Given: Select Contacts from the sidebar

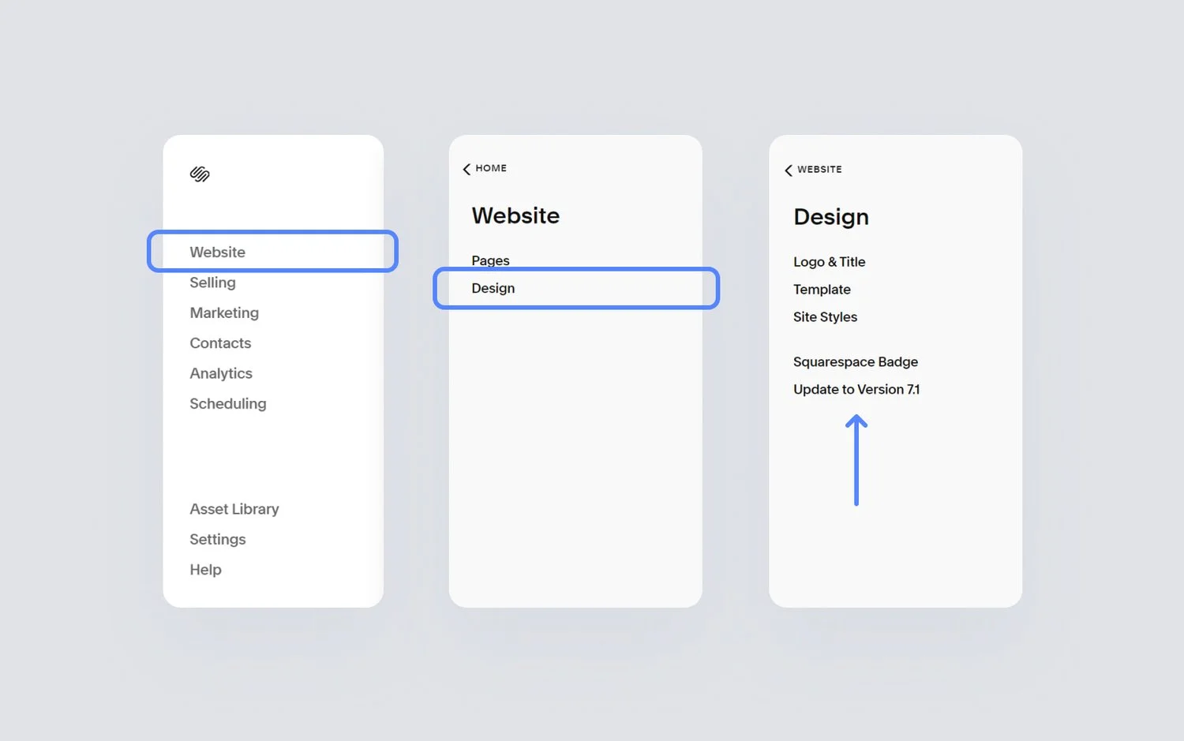Looking at the screenshot, I should pos(220,342).
